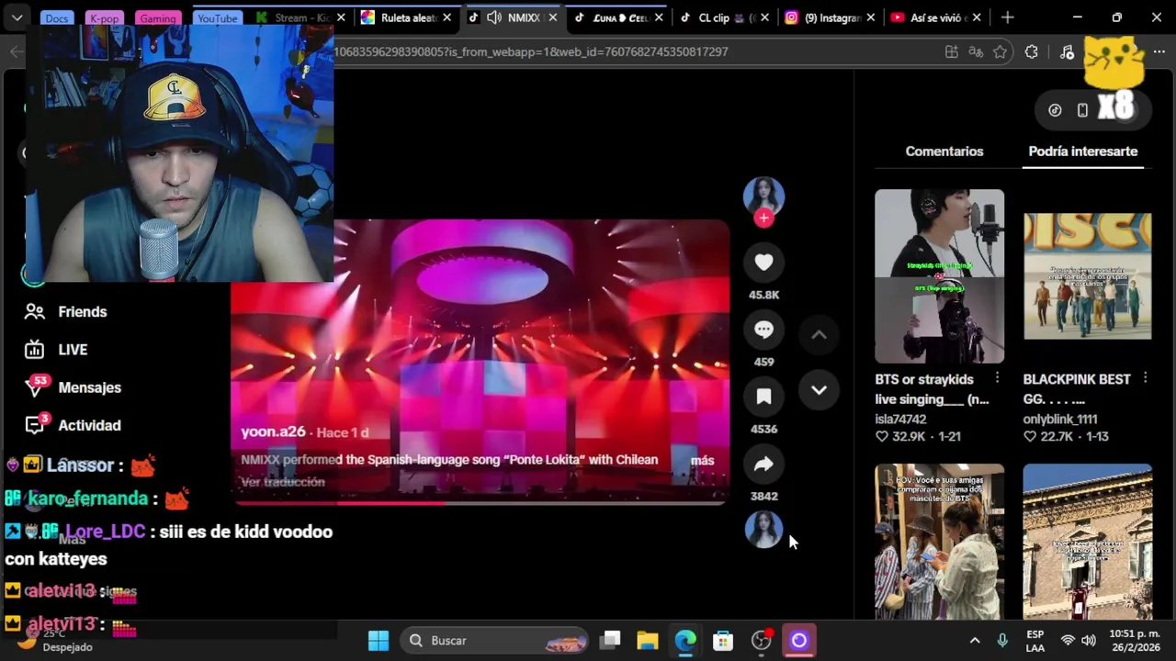1176x661 pixels.
Task: Share the video using the arrow icon
Action: click(763, 464)
